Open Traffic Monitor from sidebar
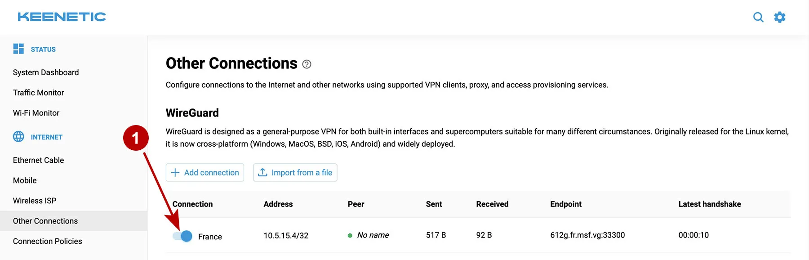 click(38, 92)
